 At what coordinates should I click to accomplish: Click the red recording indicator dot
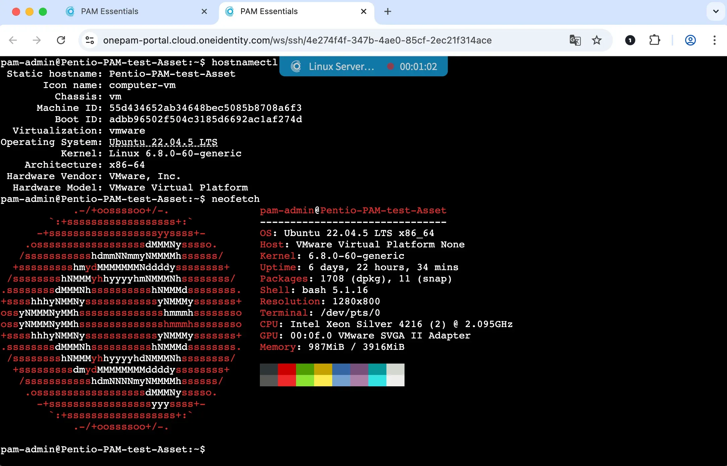click(x=390, y=66)
